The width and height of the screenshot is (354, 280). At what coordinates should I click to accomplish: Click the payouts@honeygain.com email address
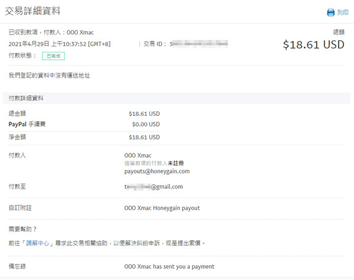point(157,171)
